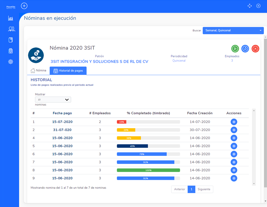Click page 1 pagination button

(x=191, y=189)
